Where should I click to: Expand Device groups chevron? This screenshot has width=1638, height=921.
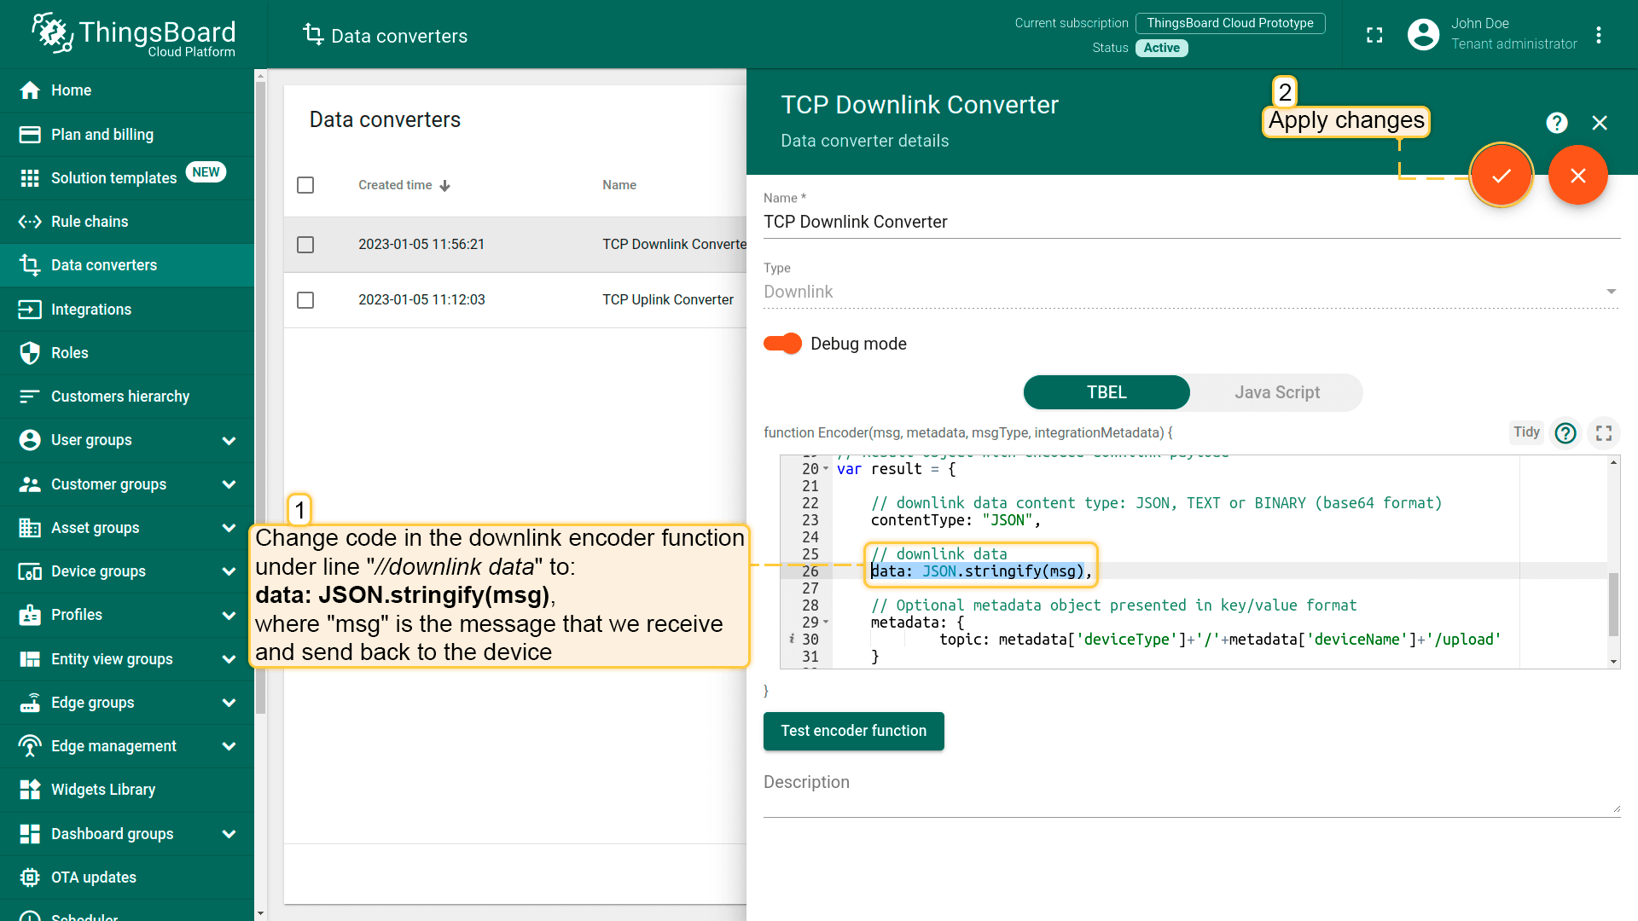coord(229,571)
